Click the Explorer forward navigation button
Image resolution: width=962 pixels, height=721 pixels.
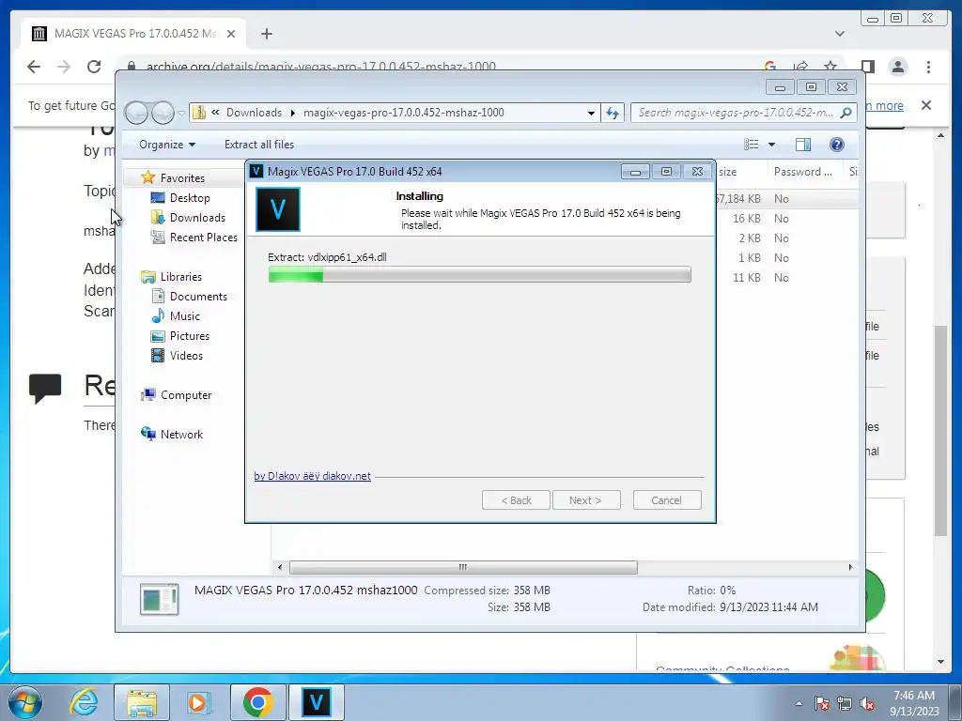click(163, 113)
